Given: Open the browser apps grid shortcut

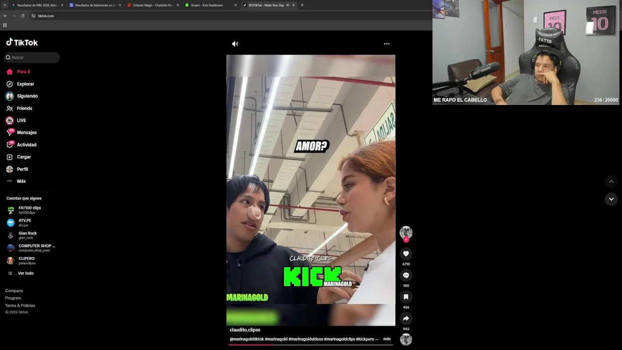Looking at the screenshot, I should point(5,25).
